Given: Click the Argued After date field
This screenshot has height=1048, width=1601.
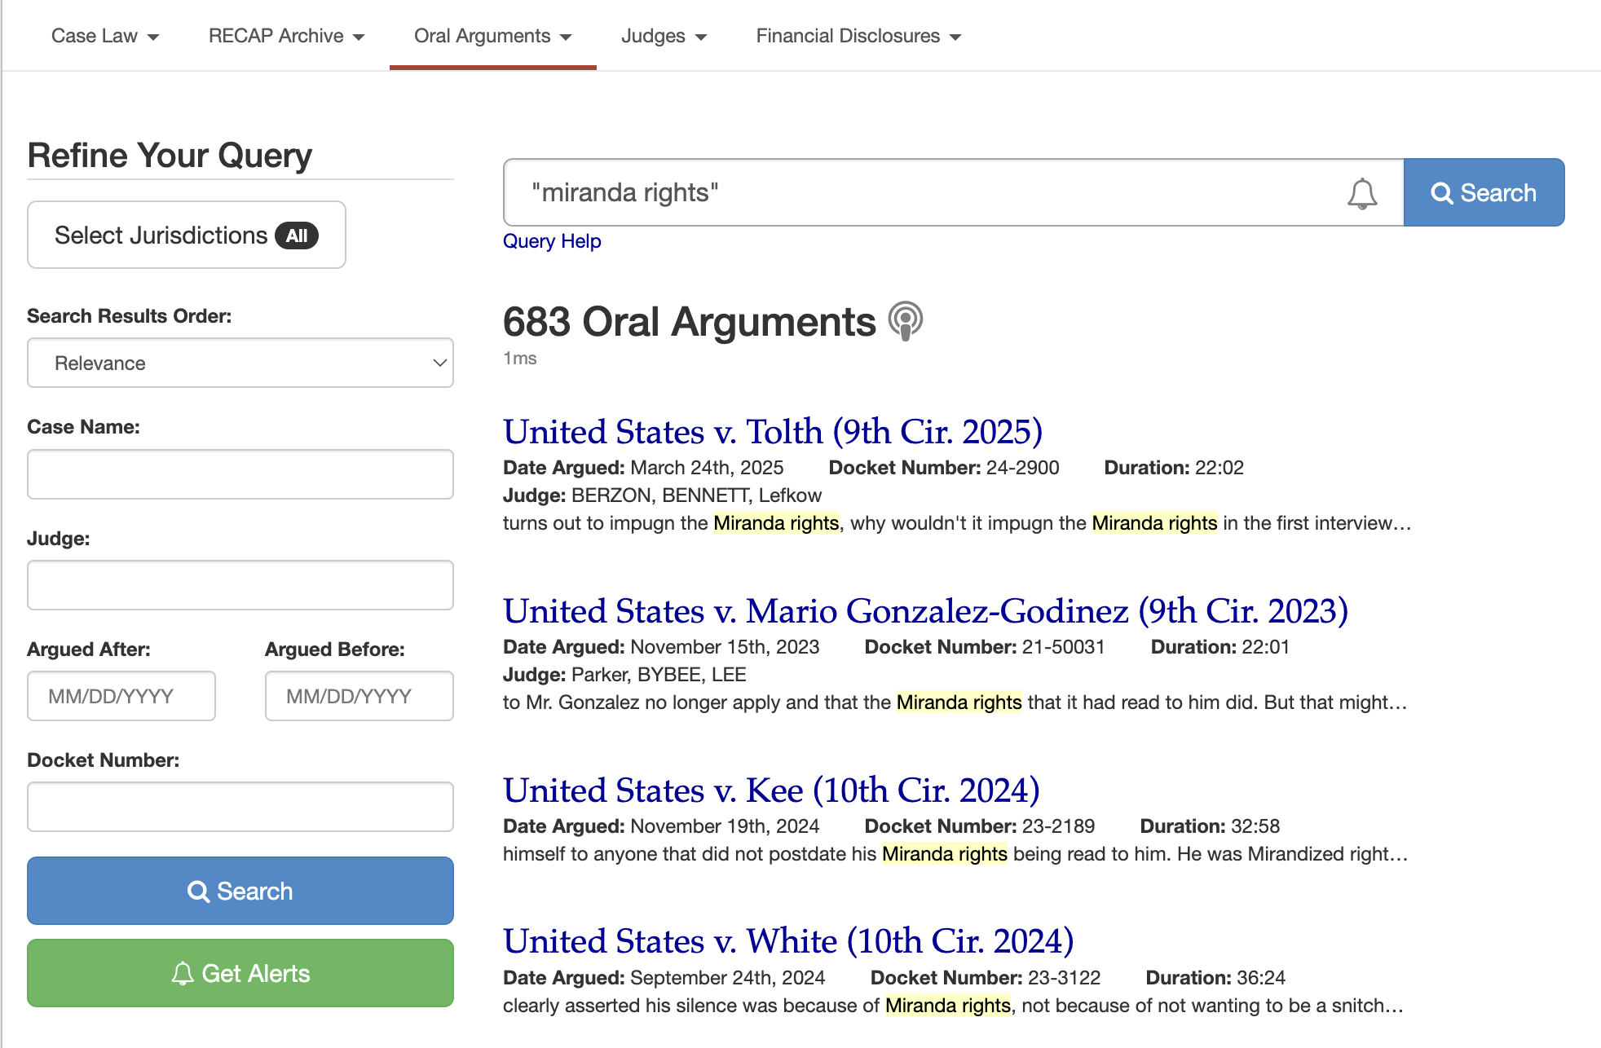Looking at the screenshot, I should pos(121,696).
